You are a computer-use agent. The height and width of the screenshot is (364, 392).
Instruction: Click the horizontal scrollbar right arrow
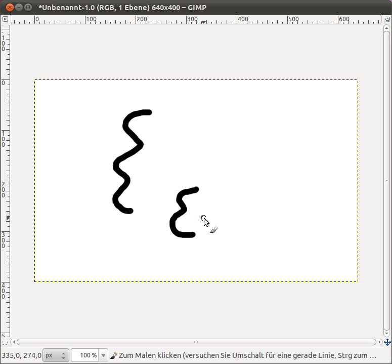click(379, 342)
